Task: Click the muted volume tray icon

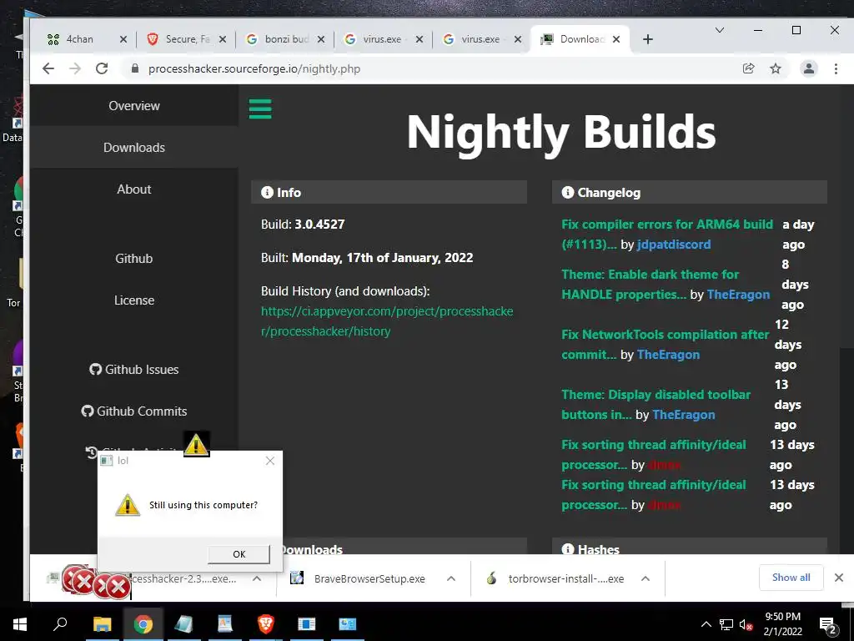Action: (746, 624)
